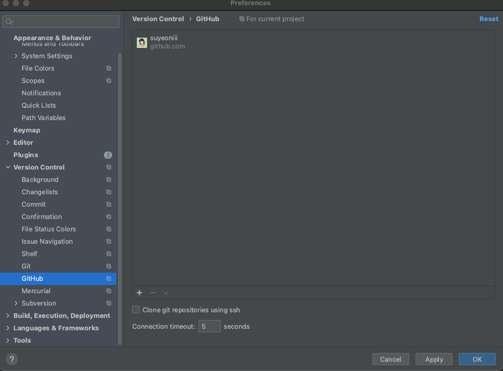Expand Languages & Frameworks group
The image size is (503, 371).
point(8,328)
